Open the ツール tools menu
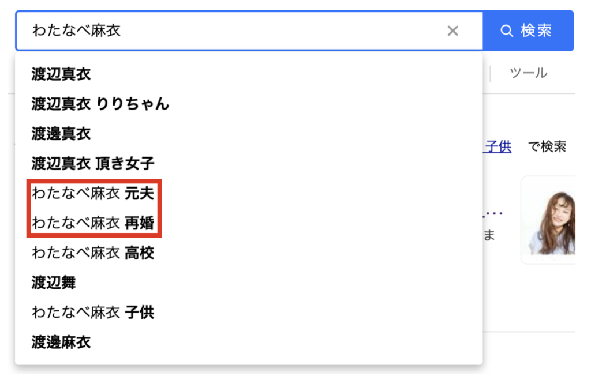This screenshot has width=591, height=384. pos(528,73)
